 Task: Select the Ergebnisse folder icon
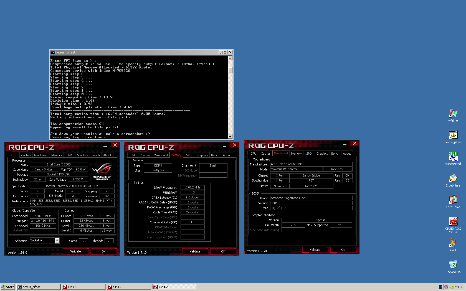coord(453,180)
